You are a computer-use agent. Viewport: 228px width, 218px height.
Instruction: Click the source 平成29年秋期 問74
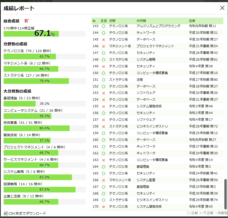203,200
